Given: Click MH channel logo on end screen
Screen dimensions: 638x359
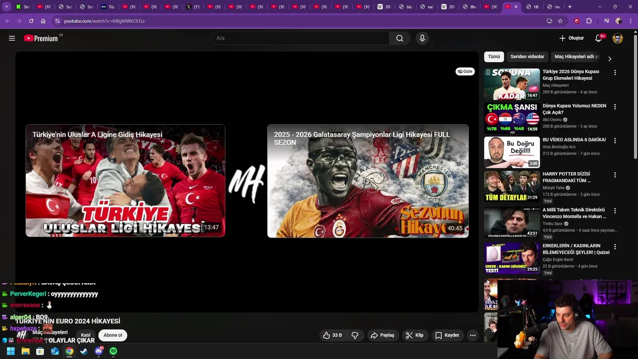Looking at the screenshot, I should tap(246, 184).
